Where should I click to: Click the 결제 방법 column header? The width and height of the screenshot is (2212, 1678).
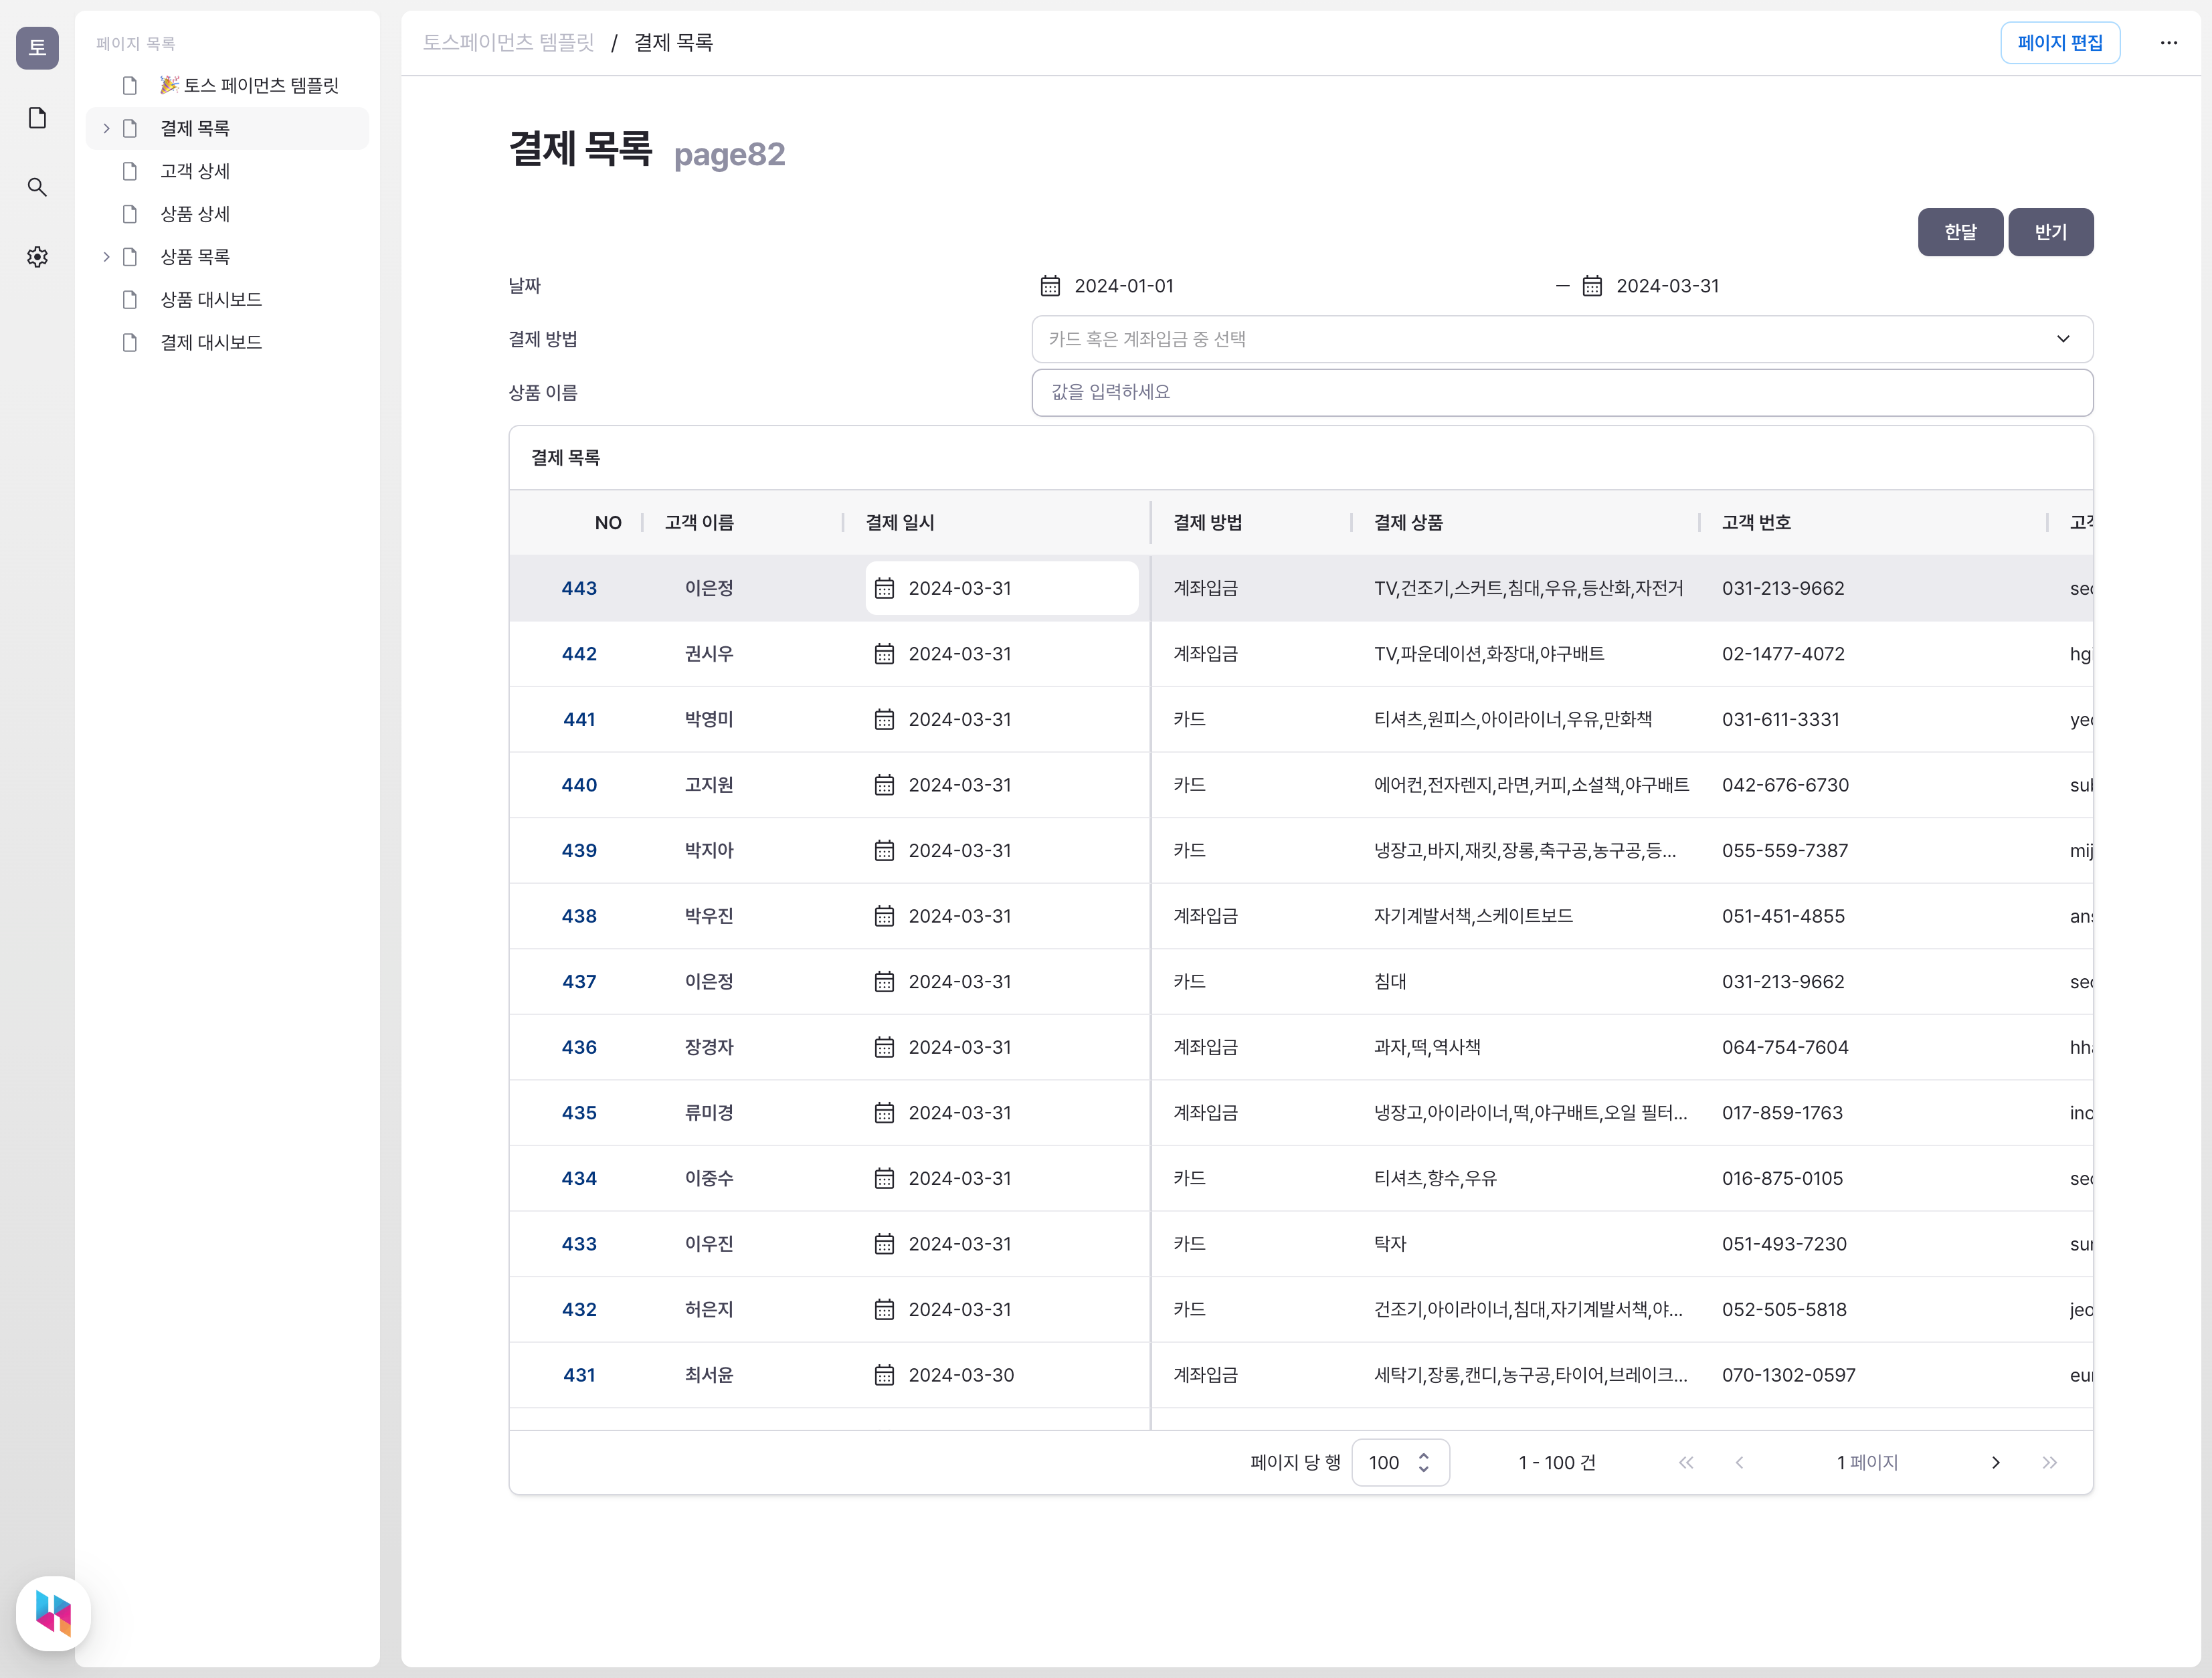point(1207,523)
